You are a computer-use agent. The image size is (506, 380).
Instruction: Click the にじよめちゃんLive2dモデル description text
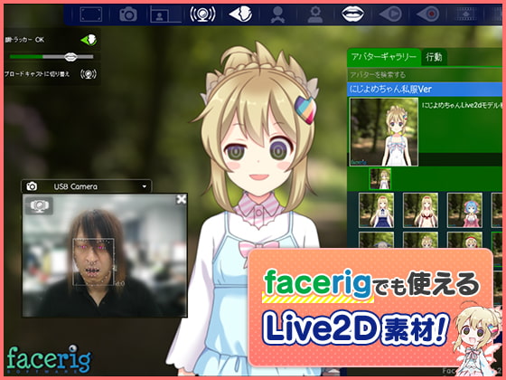pyautogui.click(x=462, y=105)
